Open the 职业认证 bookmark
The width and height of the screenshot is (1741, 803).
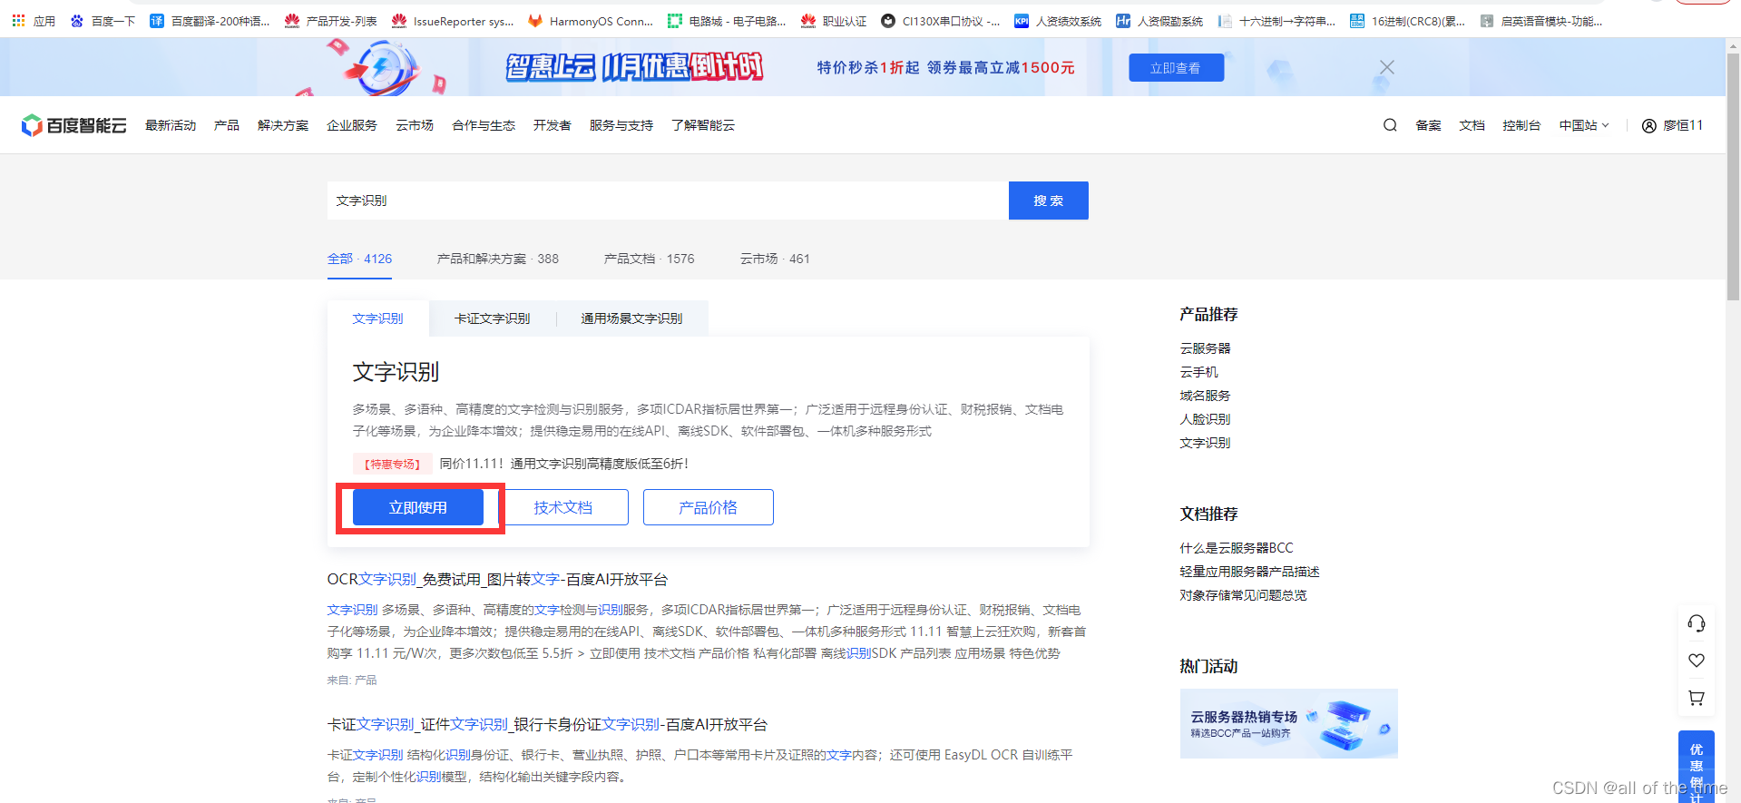coord(834,21)
